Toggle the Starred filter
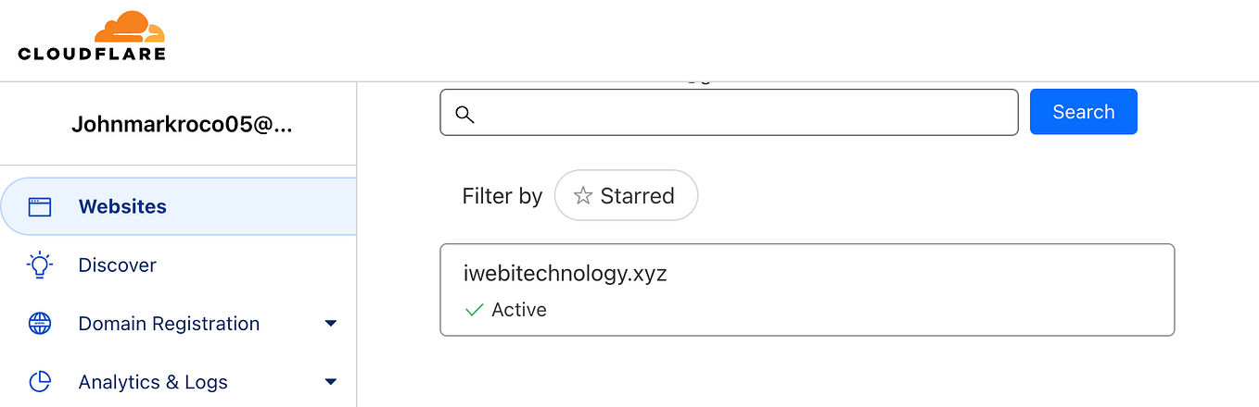The width and height of the screenshot is (1259, 407). point(626,196)
